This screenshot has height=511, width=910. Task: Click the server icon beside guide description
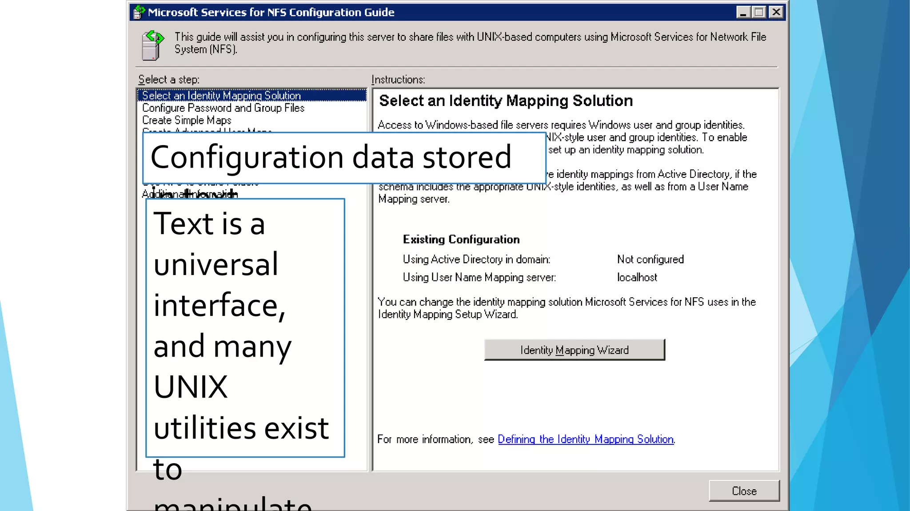[152, 45]
